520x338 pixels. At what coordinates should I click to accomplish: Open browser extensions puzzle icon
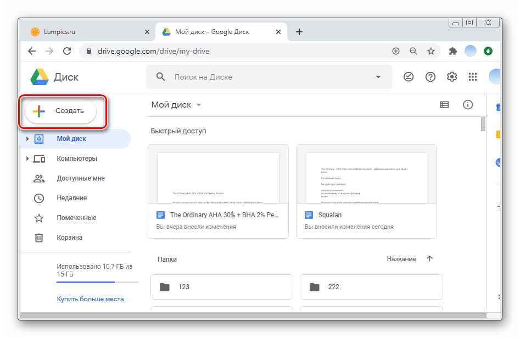click(453, 51)
